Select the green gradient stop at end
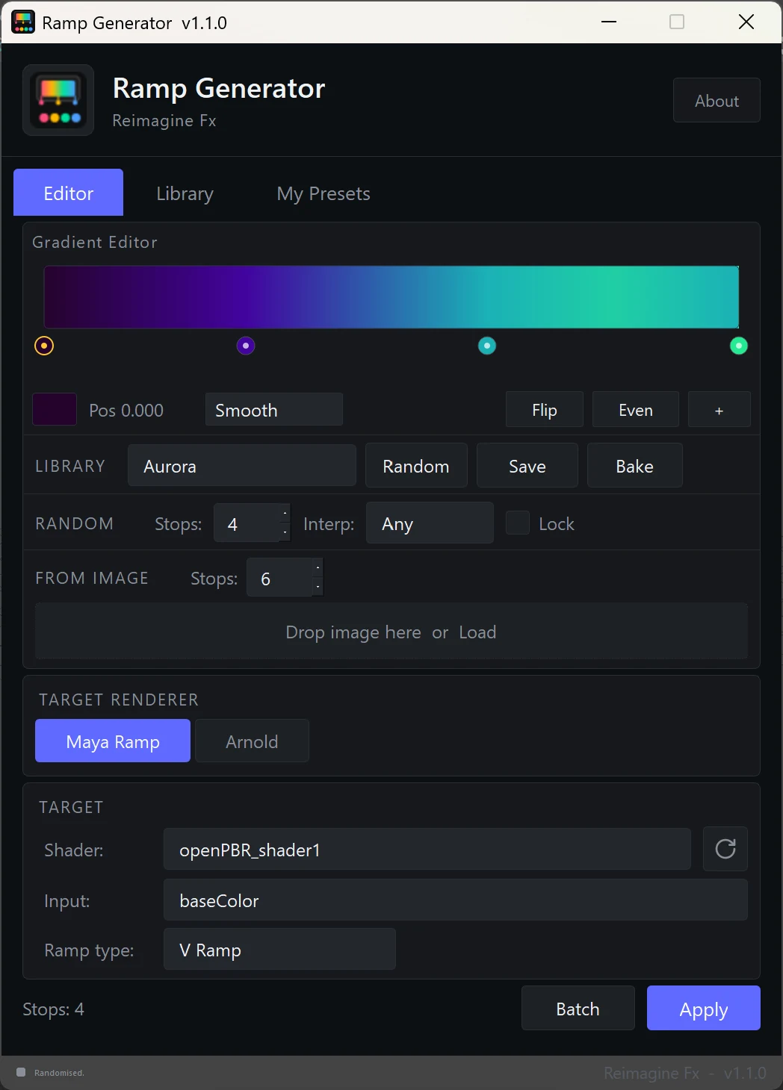 (739, 346)
